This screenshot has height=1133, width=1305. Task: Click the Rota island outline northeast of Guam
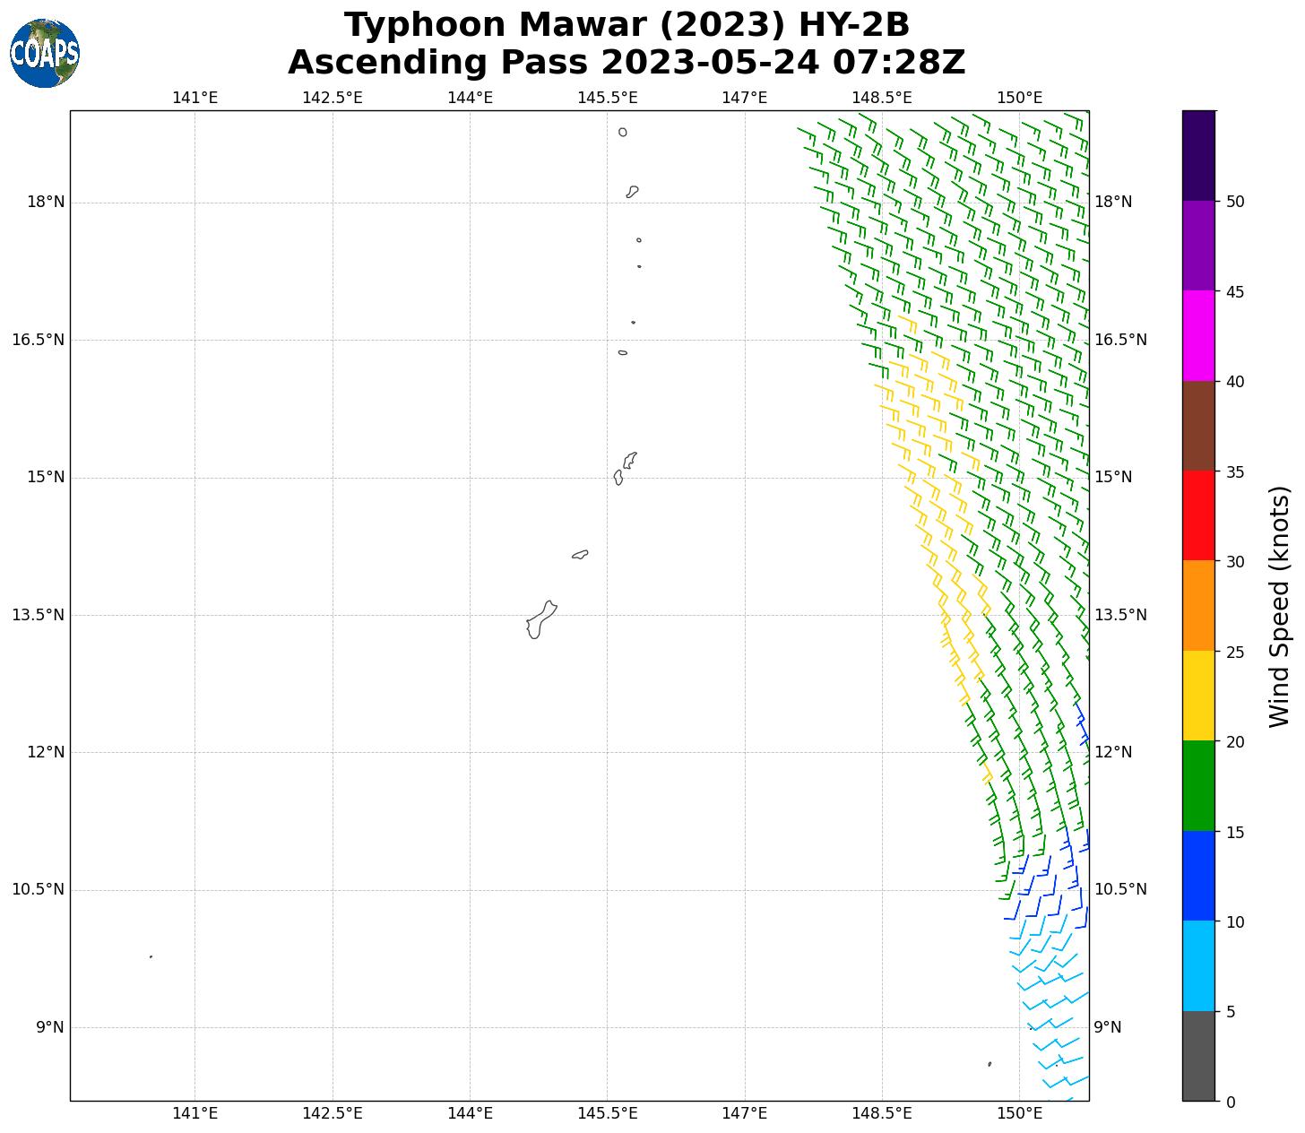[x=580, y=555]
